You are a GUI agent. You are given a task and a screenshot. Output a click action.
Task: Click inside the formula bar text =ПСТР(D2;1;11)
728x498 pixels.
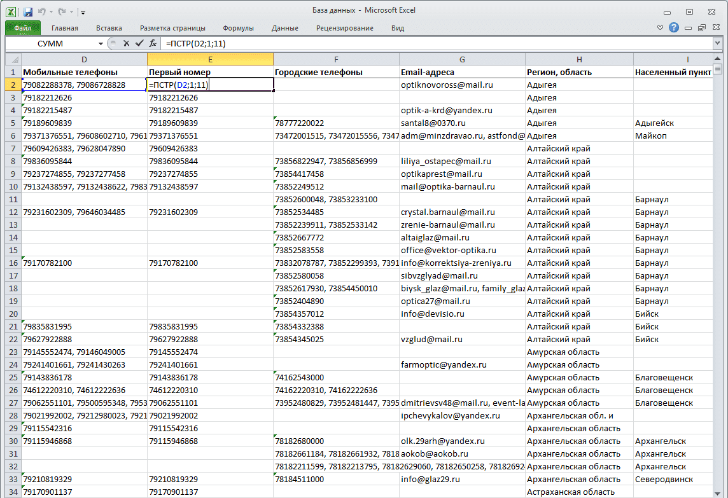click(x=196, y=44)
